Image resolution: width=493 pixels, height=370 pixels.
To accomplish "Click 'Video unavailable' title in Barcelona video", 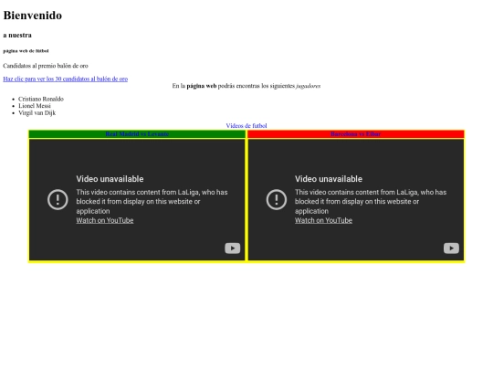I will 329,179.
